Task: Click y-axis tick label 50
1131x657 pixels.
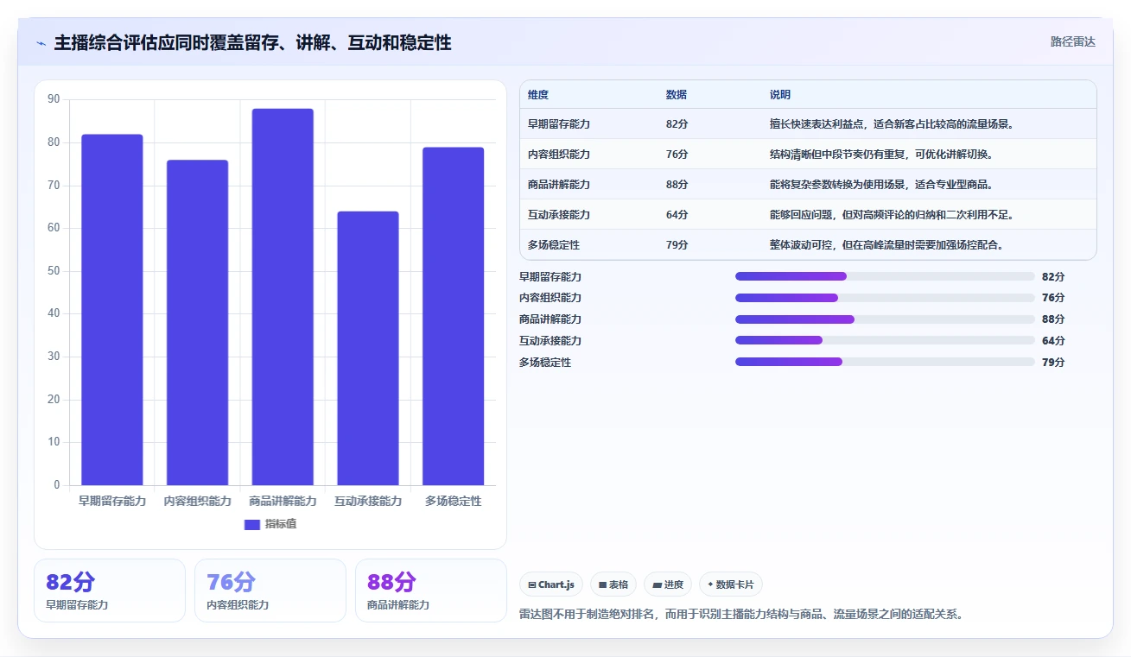Action: pos(54,271)
